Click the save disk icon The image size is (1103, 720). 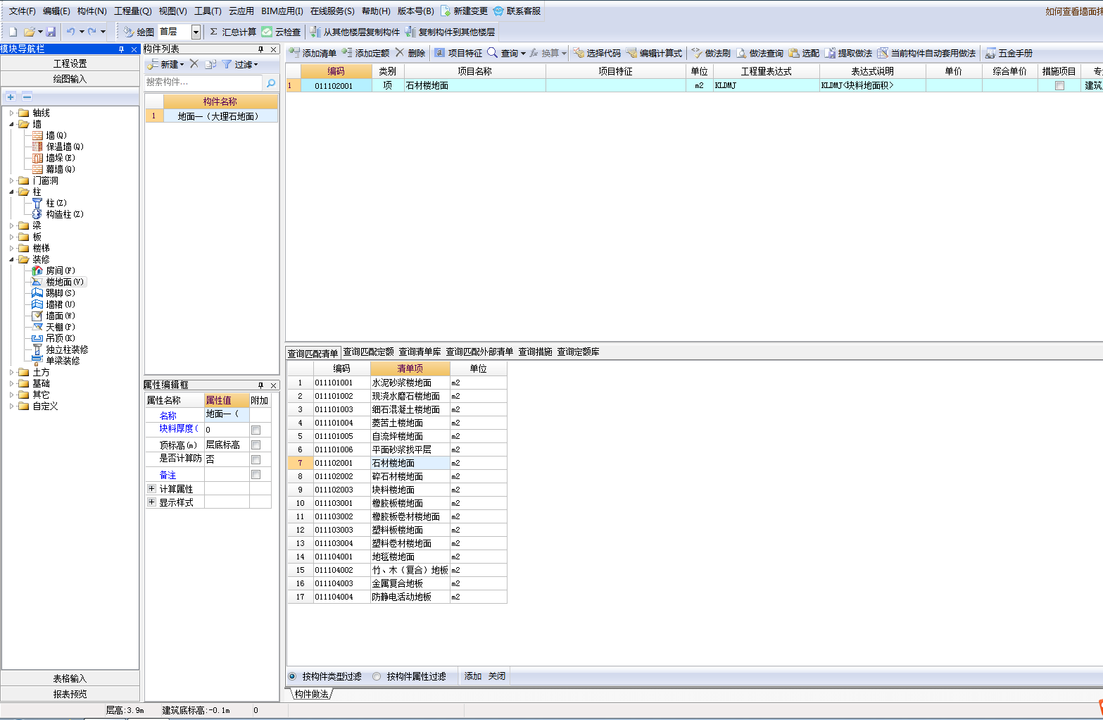[x=51, y=32]
